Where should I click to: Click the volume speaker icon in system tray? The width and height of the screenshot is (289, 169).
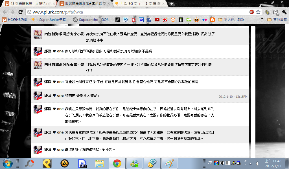(257, 163)
